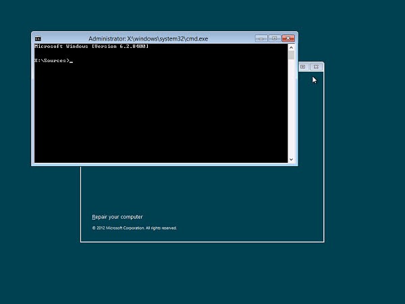Close the Administrator cmd.exe window
405x304 pixels.
[x=288, y=39]
